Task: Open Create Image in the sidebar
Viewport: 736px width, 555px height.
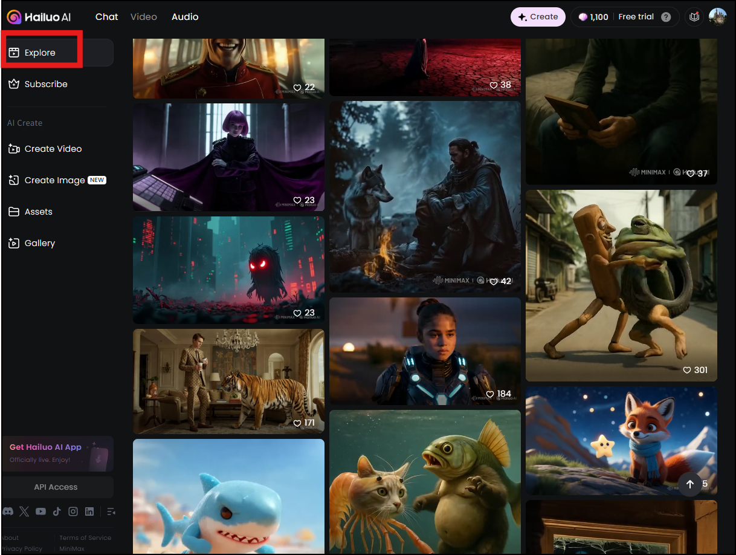Action: click(x=57, y=180)
